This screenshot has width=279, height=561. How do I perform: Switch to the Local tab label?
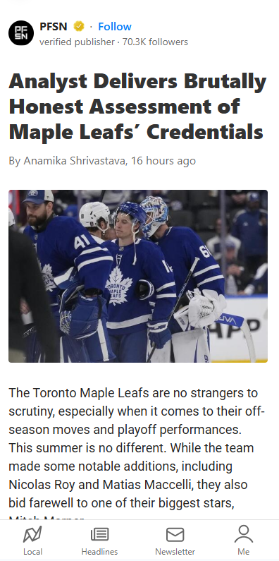click(32, 552)
